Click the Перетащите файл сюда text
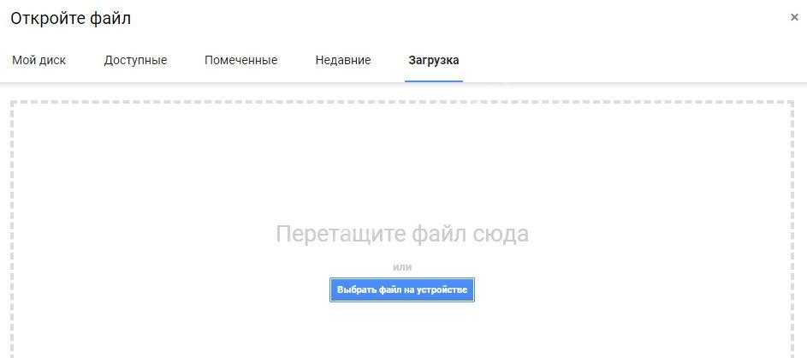 pos(401,234)
